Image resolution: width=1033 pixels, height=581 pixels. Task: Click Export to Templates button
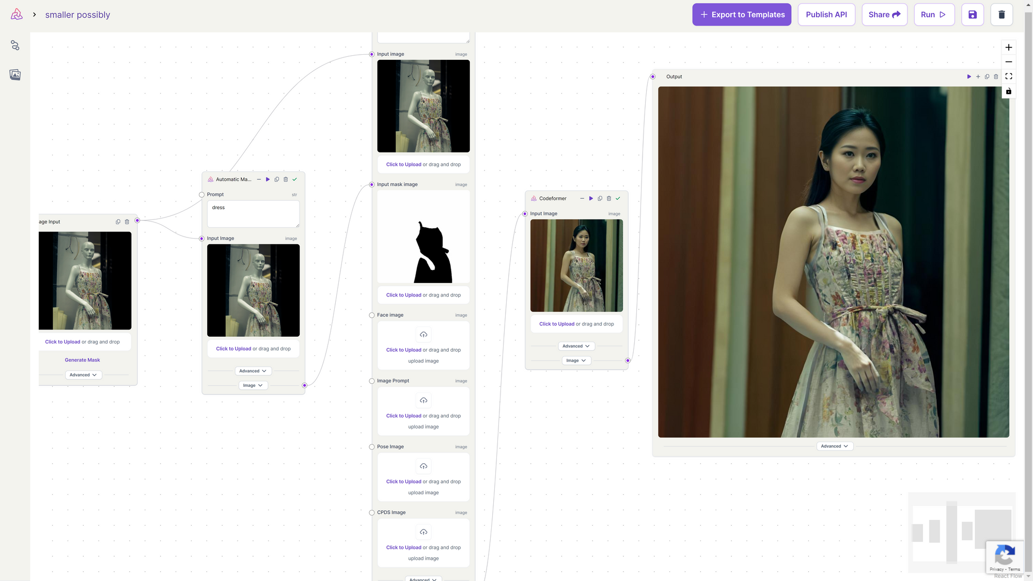point(741,14)
